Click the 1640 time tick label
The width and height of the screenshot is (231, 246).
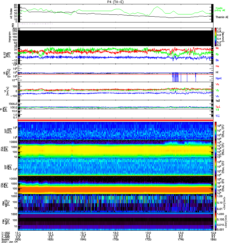click(x=83, y=240)
